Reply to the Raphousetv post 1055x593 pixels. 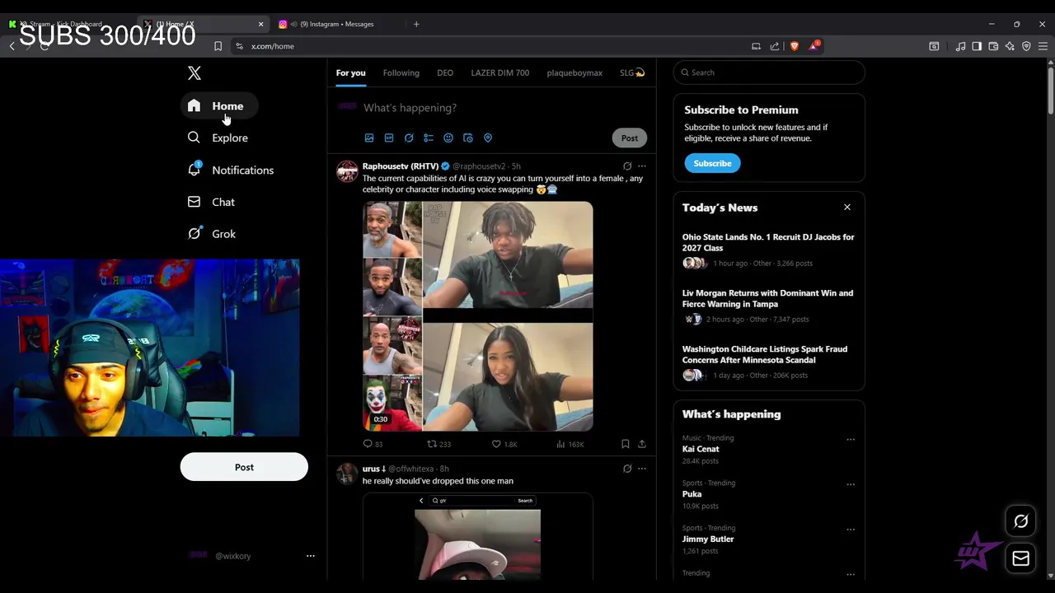point(373,444)
